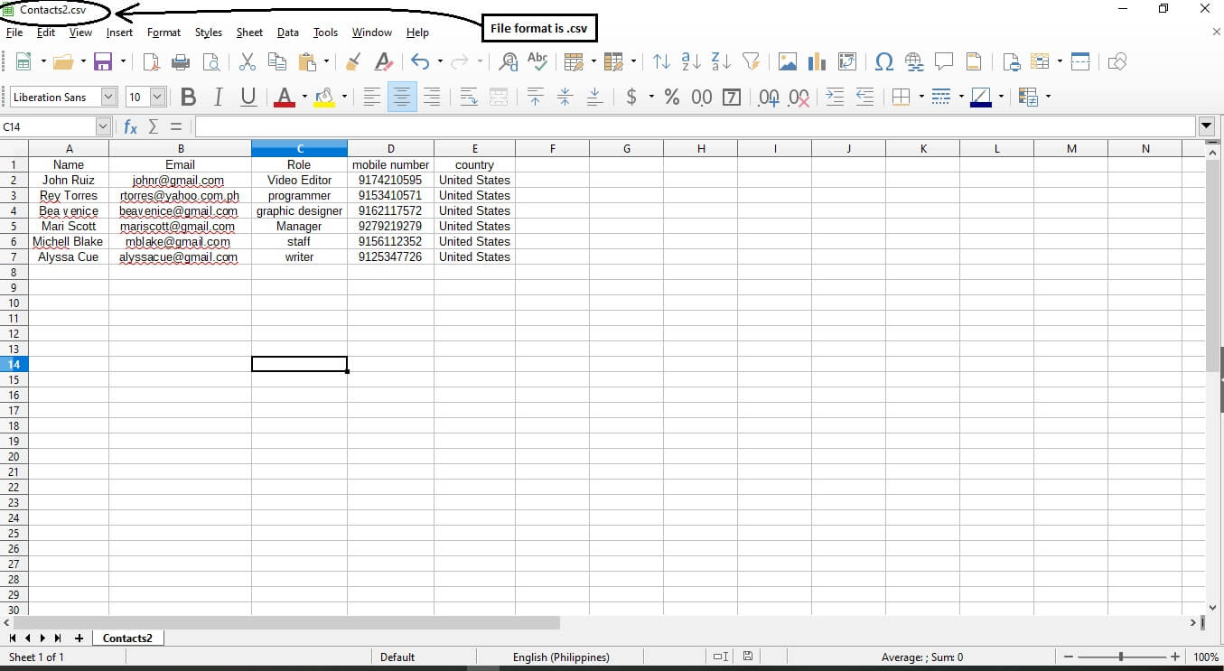The width and height of the screenshot is (1224, 671).
Task: Add a new sheet with plus button
Action: (x=79, y=638)
